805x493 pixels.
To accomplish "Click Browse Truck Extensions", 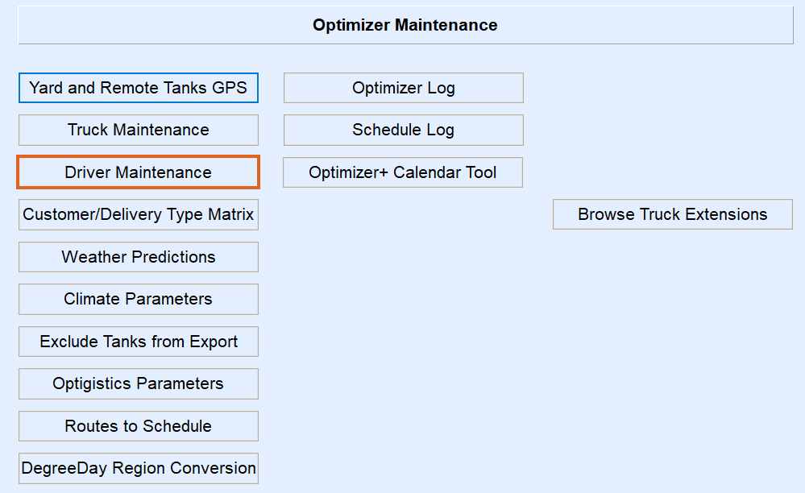I will click(673, 214).
